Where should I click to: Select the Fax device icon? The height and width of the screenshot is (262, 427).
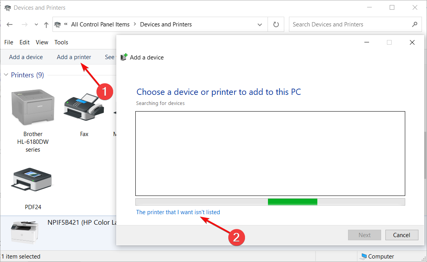click(84, 108)
